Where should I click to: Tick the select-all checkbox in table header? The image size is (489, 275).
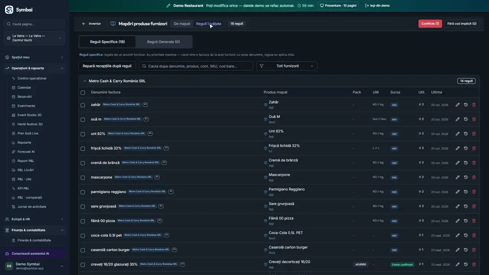point(83,92)
